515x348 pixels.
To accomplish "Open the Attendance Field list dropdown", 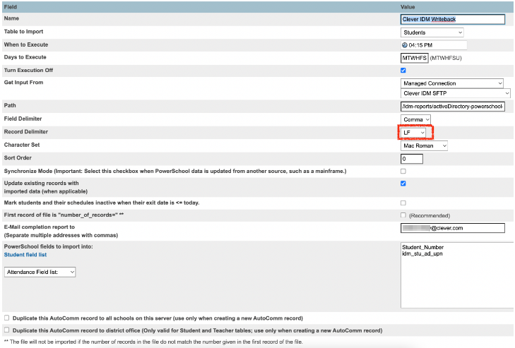I will 40,272.
